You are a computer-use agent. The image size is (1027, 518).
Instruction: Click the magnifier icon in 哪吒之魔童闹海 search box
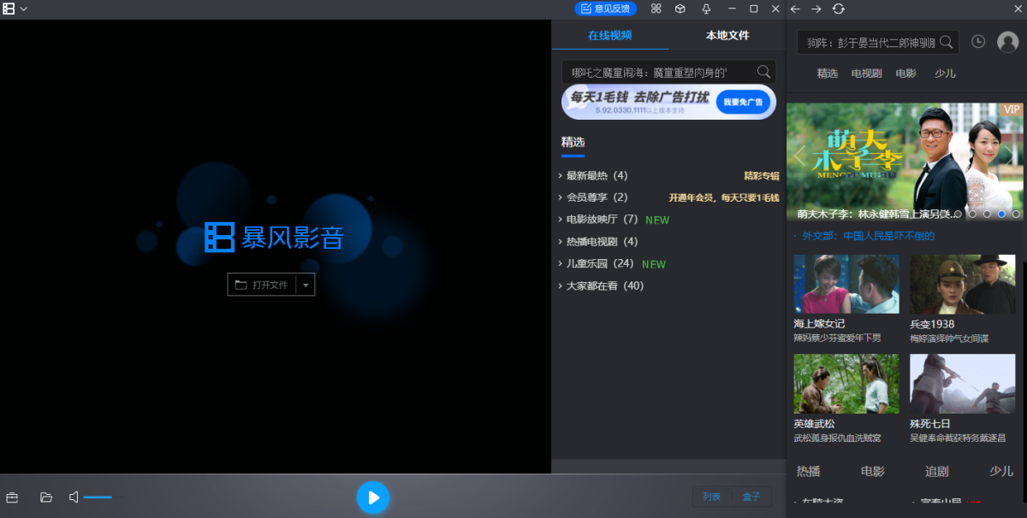click(x=763, y=72)
